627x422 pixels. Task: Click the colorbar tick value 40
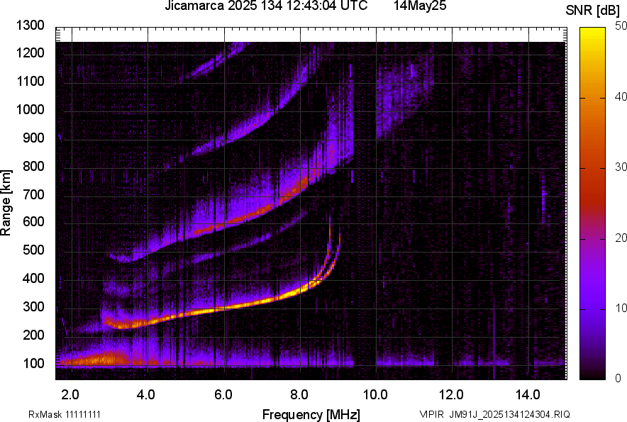621,96
